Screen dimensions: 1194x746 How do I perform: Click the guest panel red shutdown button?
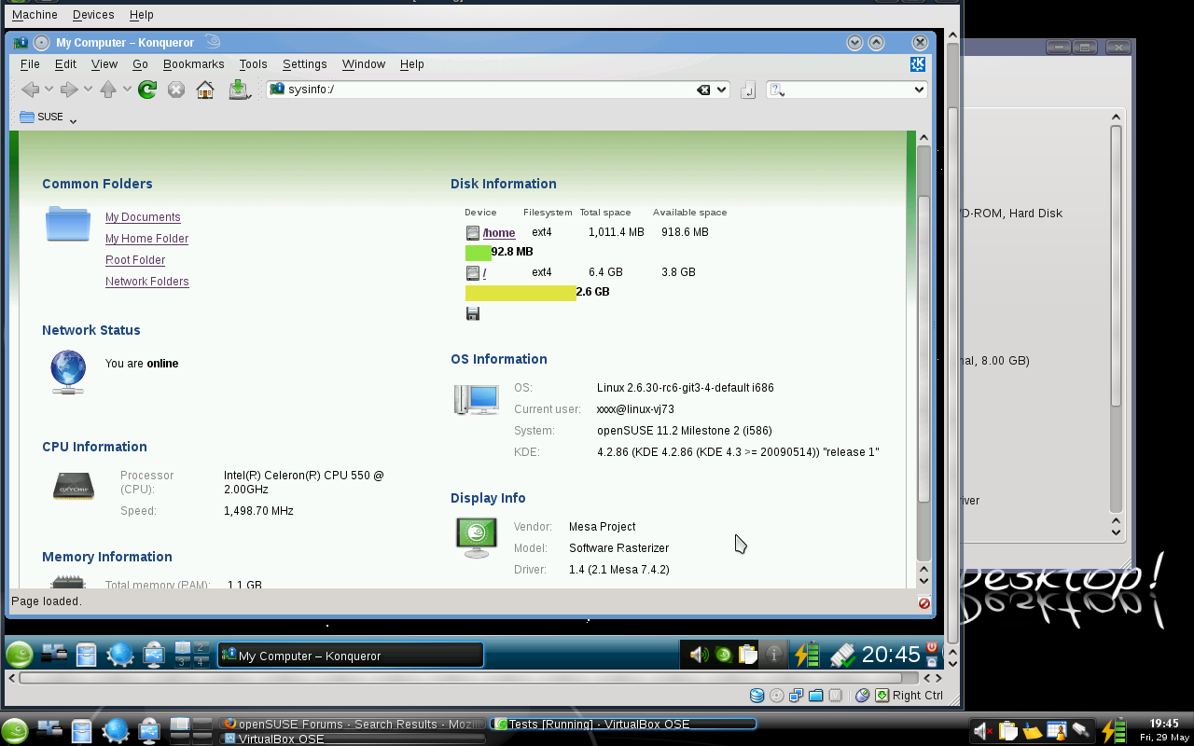tap(931, 647)
